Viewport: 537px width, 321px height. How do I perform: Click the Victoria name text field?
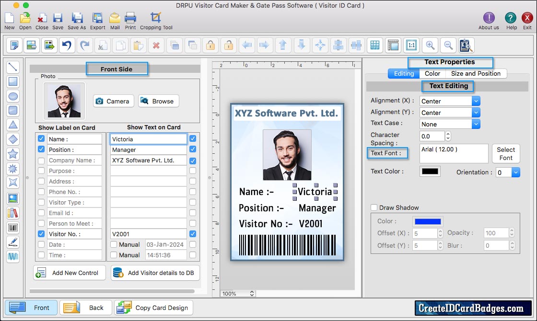pos(148,139)
